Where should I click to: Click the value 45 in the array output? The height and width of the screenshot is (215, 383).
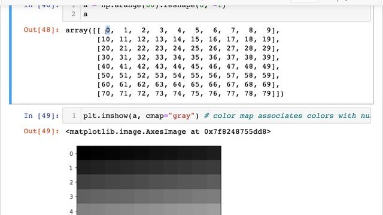tap(195, 66)
